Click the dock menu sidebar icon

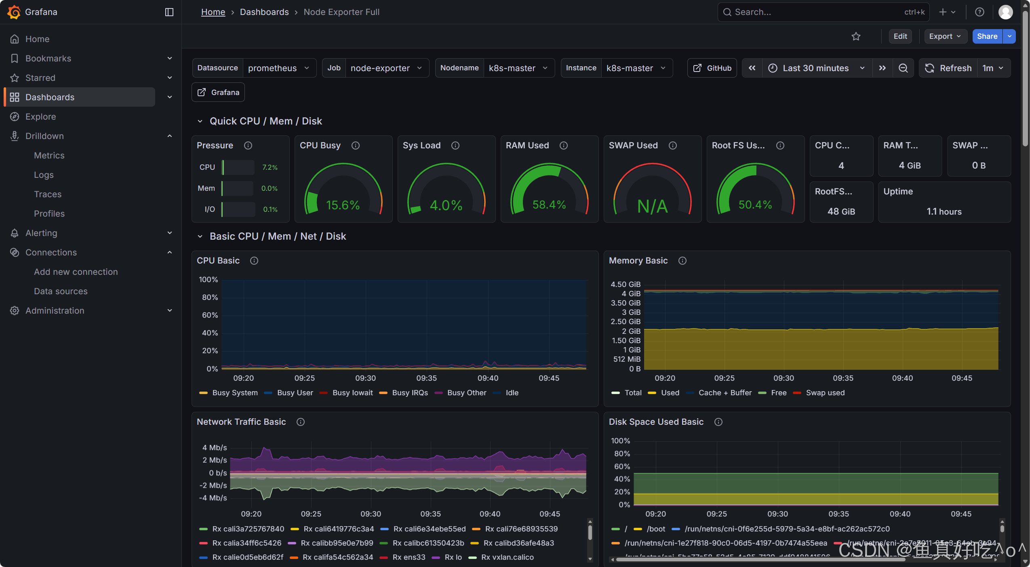click(x=169, y=12)
